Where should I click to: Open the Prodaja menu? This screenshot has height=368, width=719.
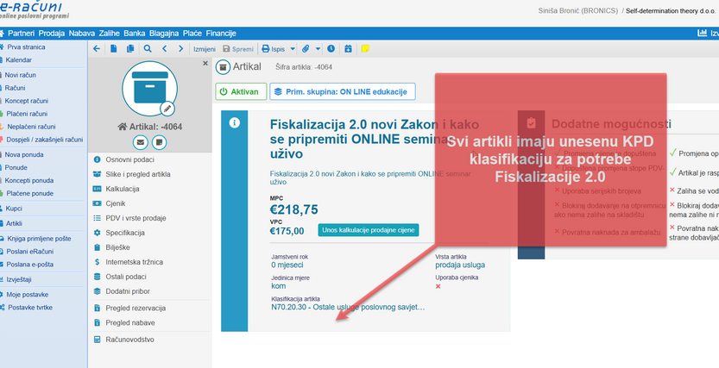tap(52, 33)
